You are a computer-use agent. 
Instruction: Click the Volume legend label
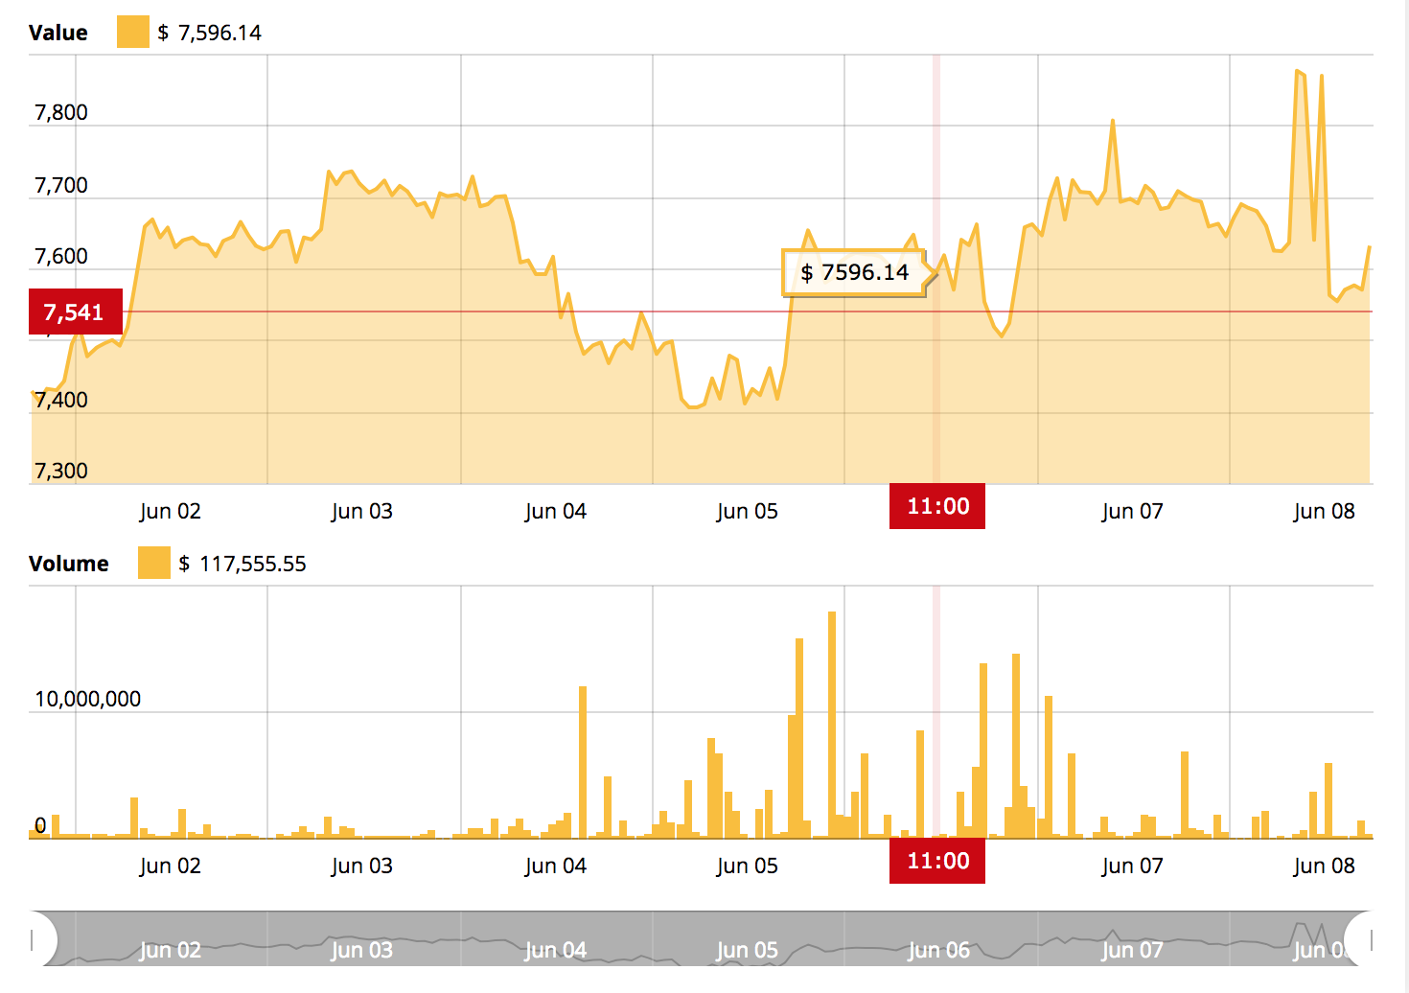tap(68, 564)
